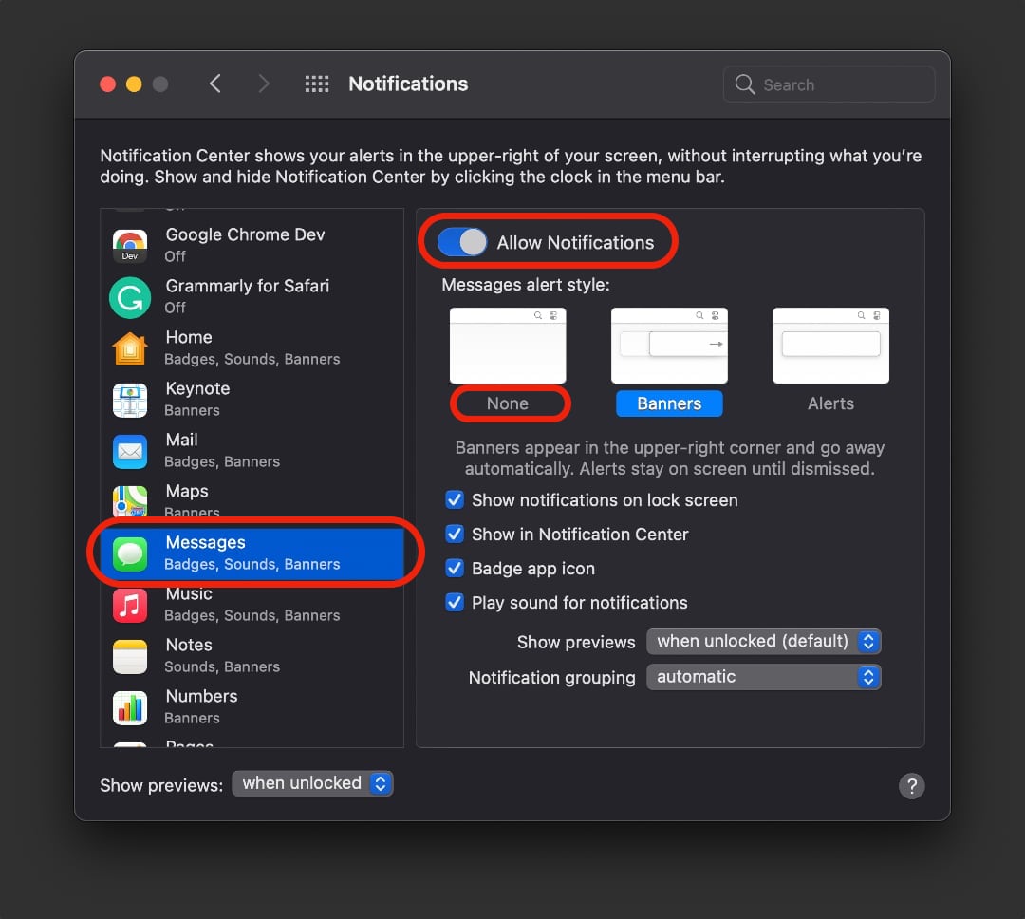This screenshot has height=919, width=1025.
Task: Turn off the Allow Notifications switch
Action: click(x=462, y=242)
